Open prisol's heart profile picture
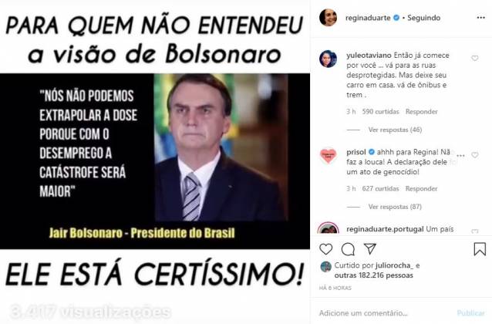 [328, 155]
